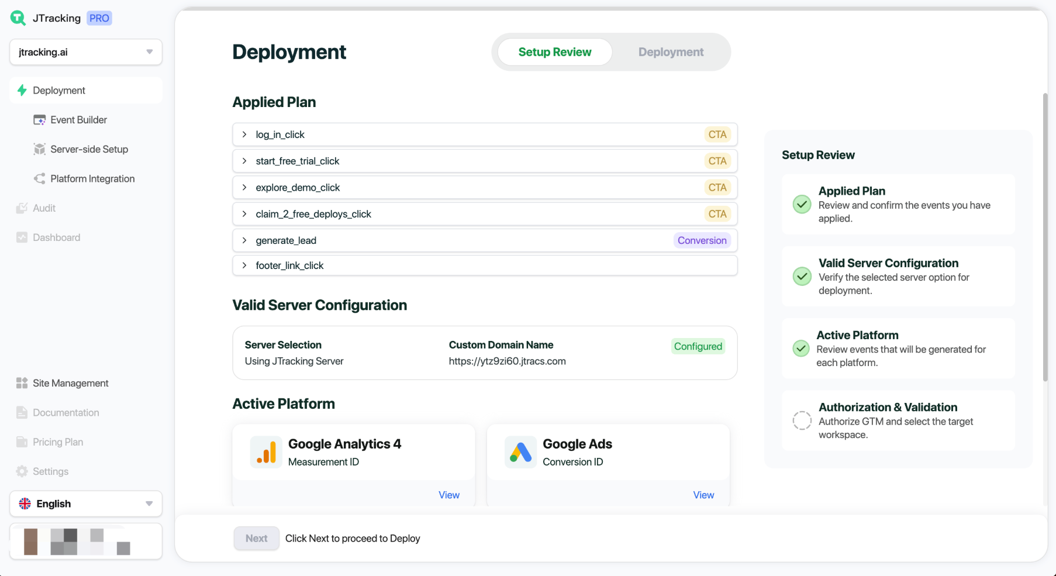
Task: Expand the log_in_click event row
Action: point(244,134)
